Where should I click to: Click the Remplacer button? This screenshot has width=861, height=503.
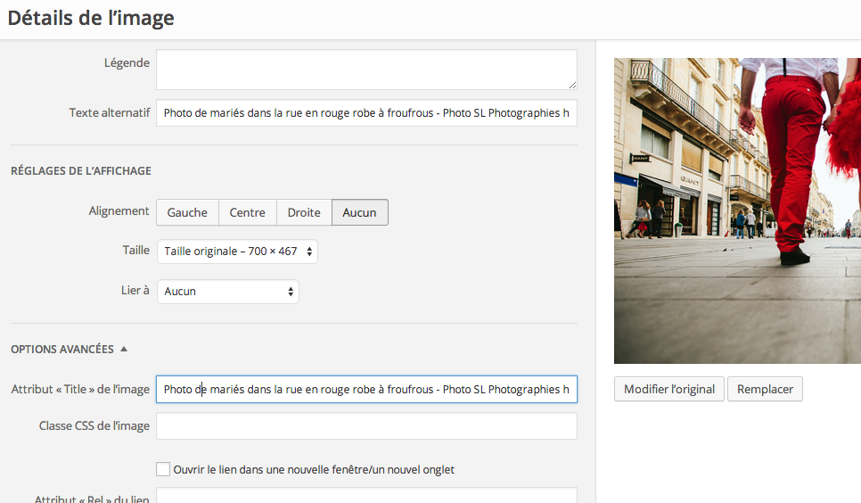pyautogui.click(x=765, y=389)
